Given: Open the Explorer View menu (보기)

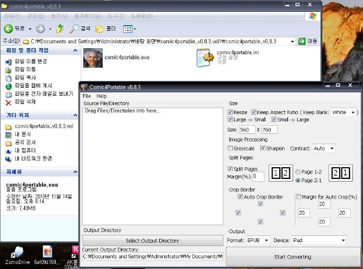Looking at the screenshot, I should (x=59, y=16).
